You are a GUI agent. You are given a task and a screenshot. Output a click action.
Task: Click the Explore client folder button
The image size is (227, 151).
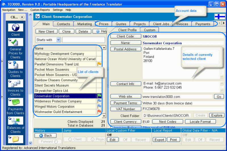(x=217, y=115)
